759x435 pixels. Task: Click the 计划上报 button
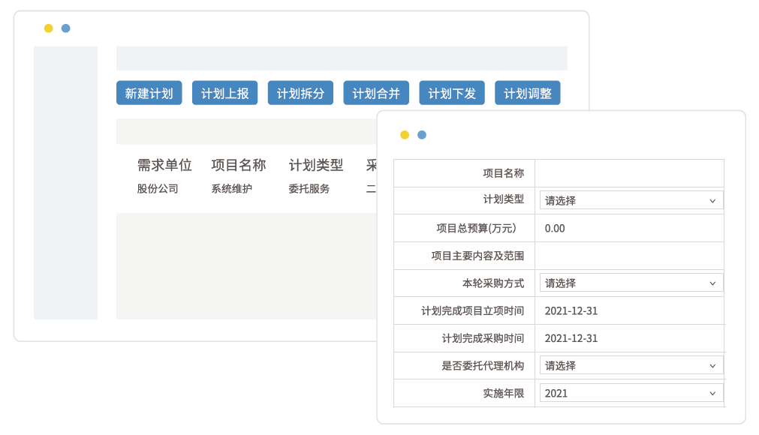(x=224, y=93)
